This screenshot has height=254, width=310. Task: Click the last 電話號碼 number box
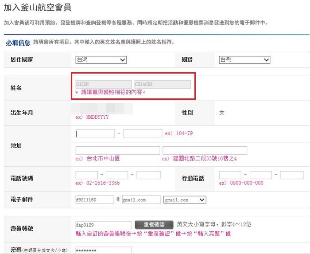pos(148,175)
